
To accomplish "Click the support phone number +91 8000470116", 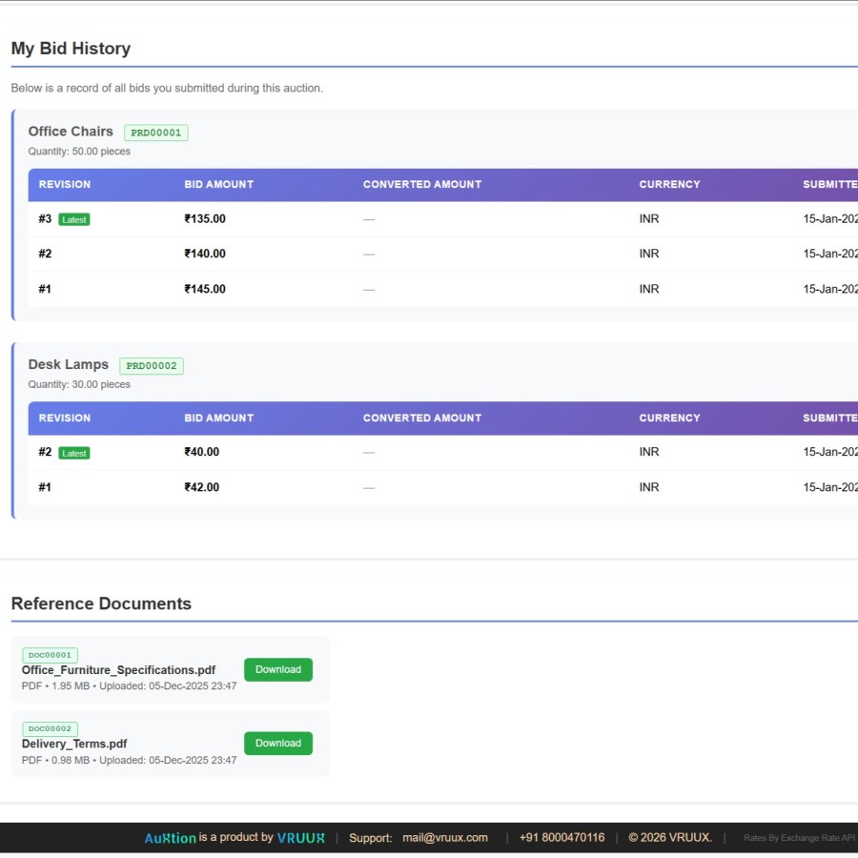I will coord(562,838).
